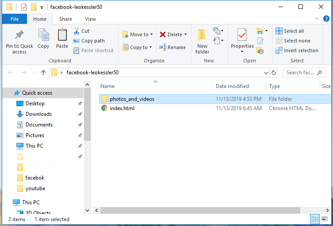Open the New item dropdown
333x226 pixels.
(218, 31)
